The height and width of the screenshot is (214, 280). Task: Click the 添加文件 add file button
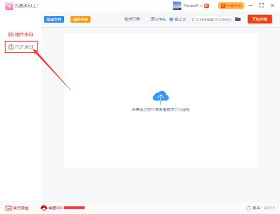coord(54,19)
